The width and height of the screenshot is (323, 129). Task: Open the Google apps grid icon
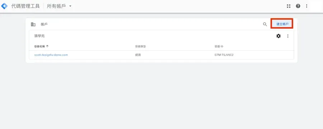tap(289, 6)
